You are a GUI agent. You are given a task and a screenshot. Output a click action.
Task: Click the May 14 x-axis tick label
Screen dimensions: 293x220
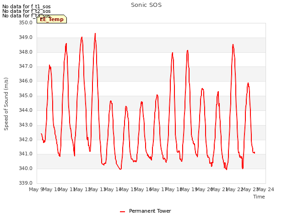tap(113, 189)
